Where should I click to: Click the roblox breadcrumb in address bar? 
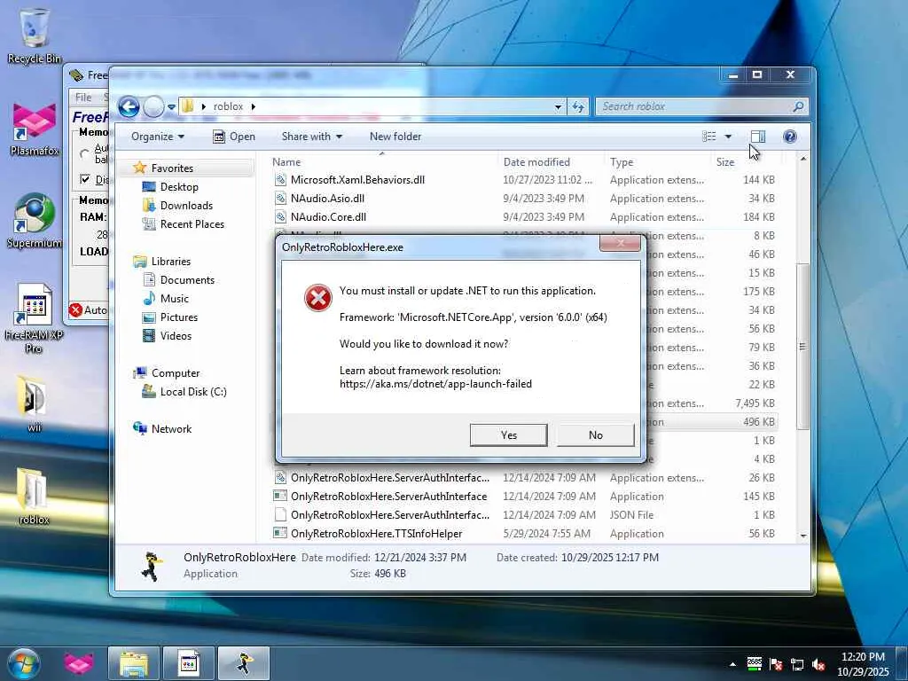[x=228, y=106]
